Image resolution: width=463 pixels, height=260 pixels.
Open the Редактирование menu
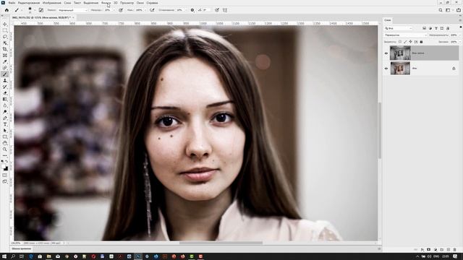(x=29, y=3)
